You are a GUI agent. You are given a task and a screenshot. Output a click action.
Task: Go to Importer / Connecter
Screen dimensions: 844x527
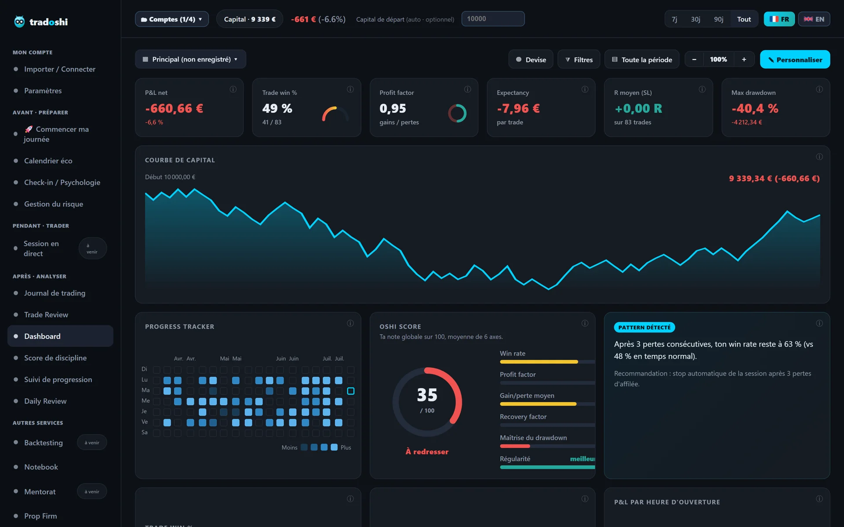click(x=60, y=69)
